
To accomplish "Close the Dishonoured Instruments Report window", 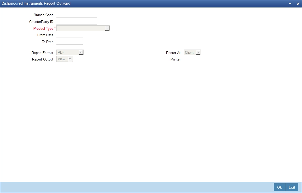I will (x=298, y=4).
